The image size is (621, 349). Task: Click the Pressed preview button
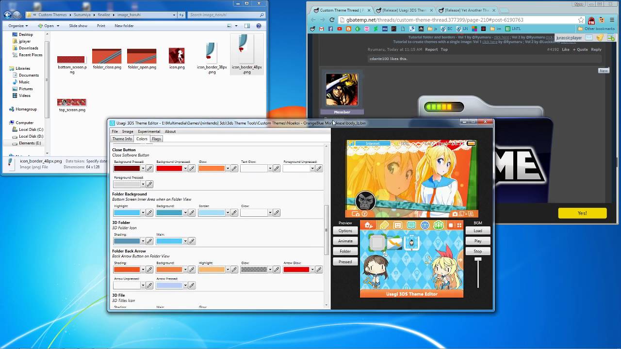click(x=345, y=262)
